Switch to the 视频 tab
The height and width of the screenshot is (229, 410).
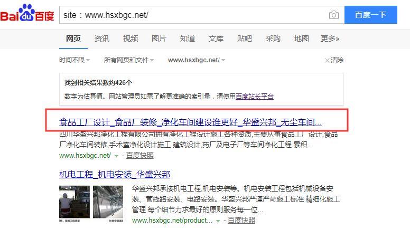[x=131, y=39]
